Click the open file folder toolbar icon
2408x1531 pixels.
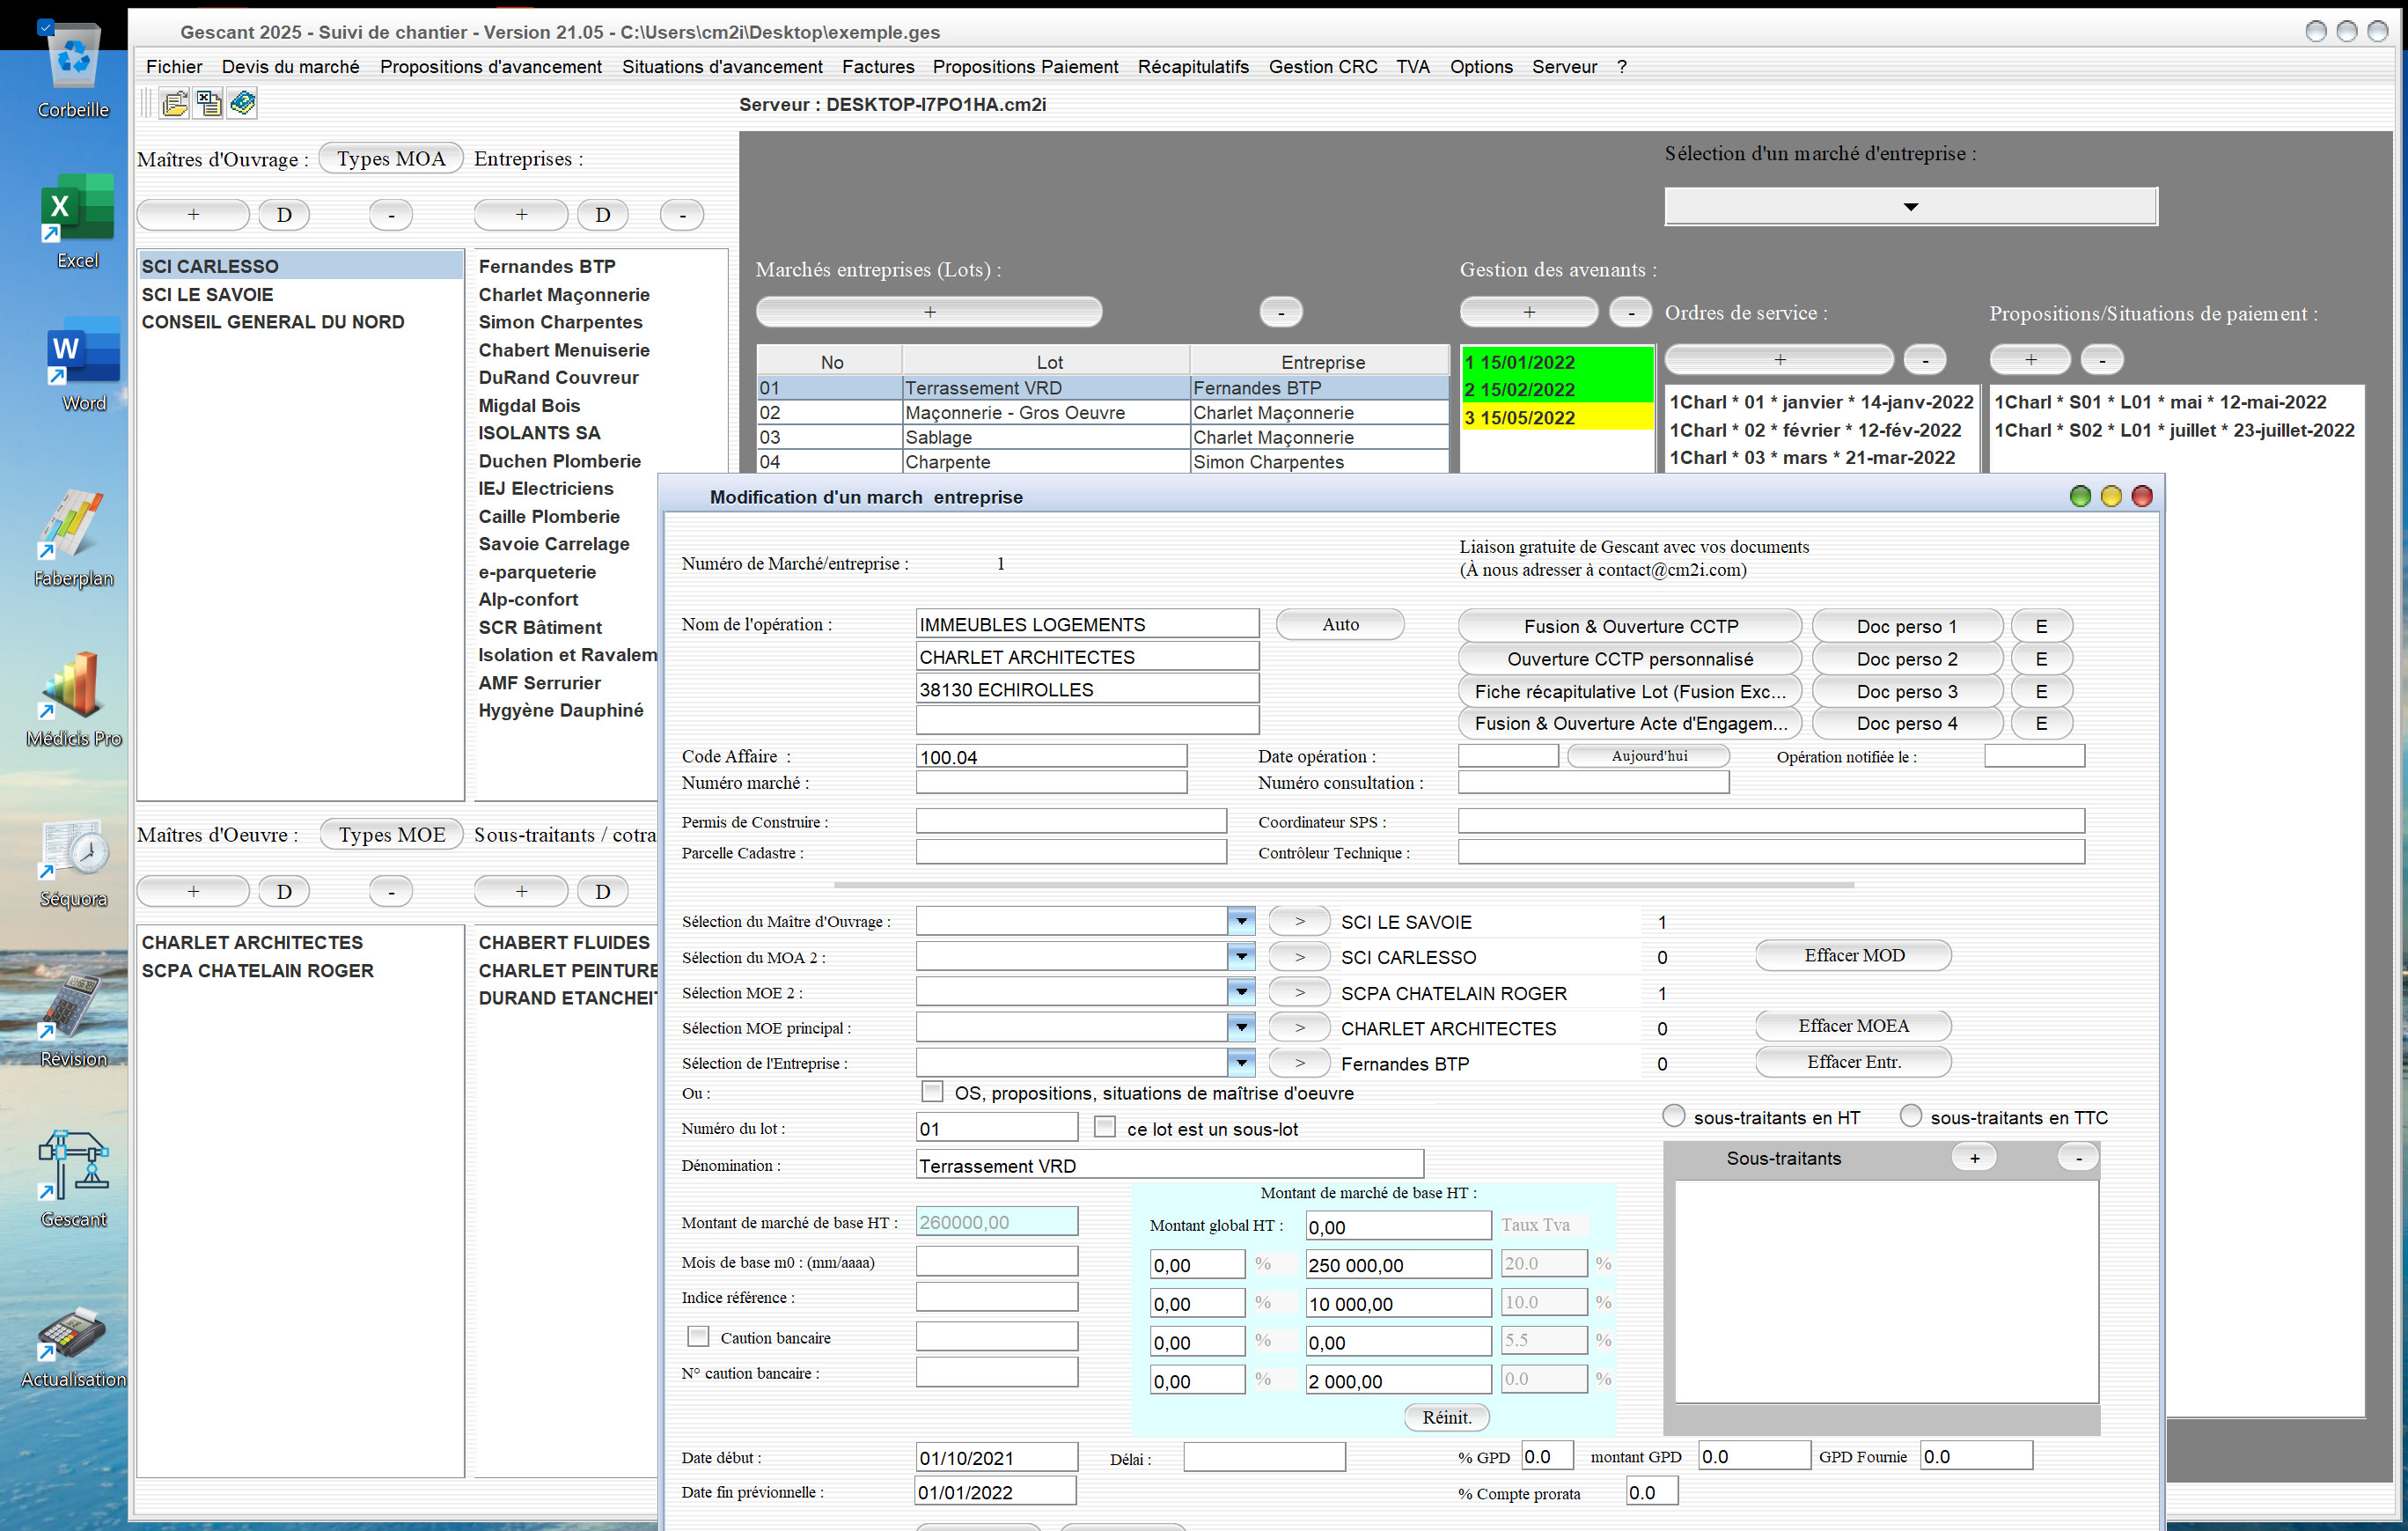pos(175,103)
